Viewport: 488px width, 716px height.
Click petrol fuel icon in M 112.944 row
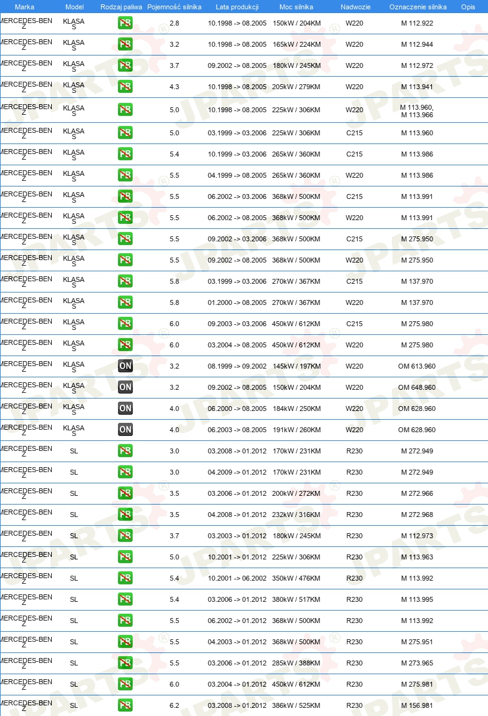[125, 44]
